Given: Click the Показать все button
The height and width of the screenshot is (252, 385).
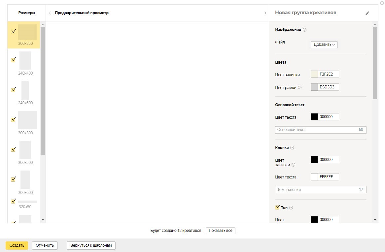Looking at the screenshot, I should pyautogui.click(x=220, y=231).
